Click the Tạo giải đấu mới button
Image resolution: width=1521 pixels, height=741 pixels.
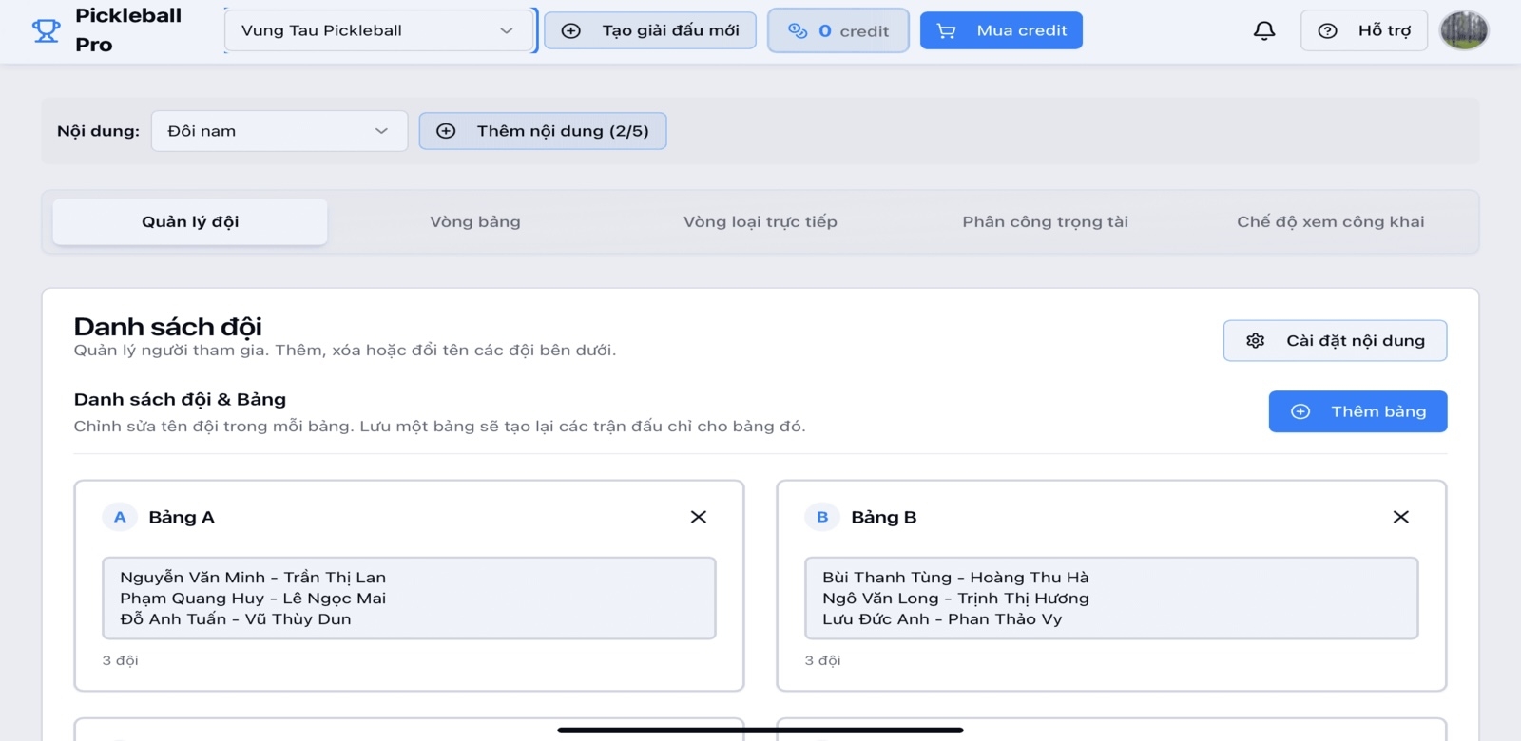click(650, 30)
